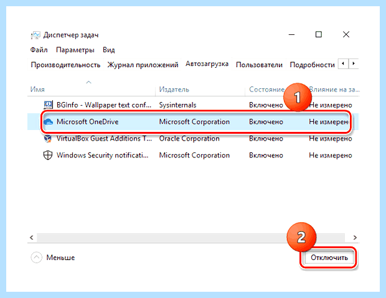This screenshot has height=298, width=386.
Task: Click Не измерено in the VirtualBox row
Action: tap(331, 139)
